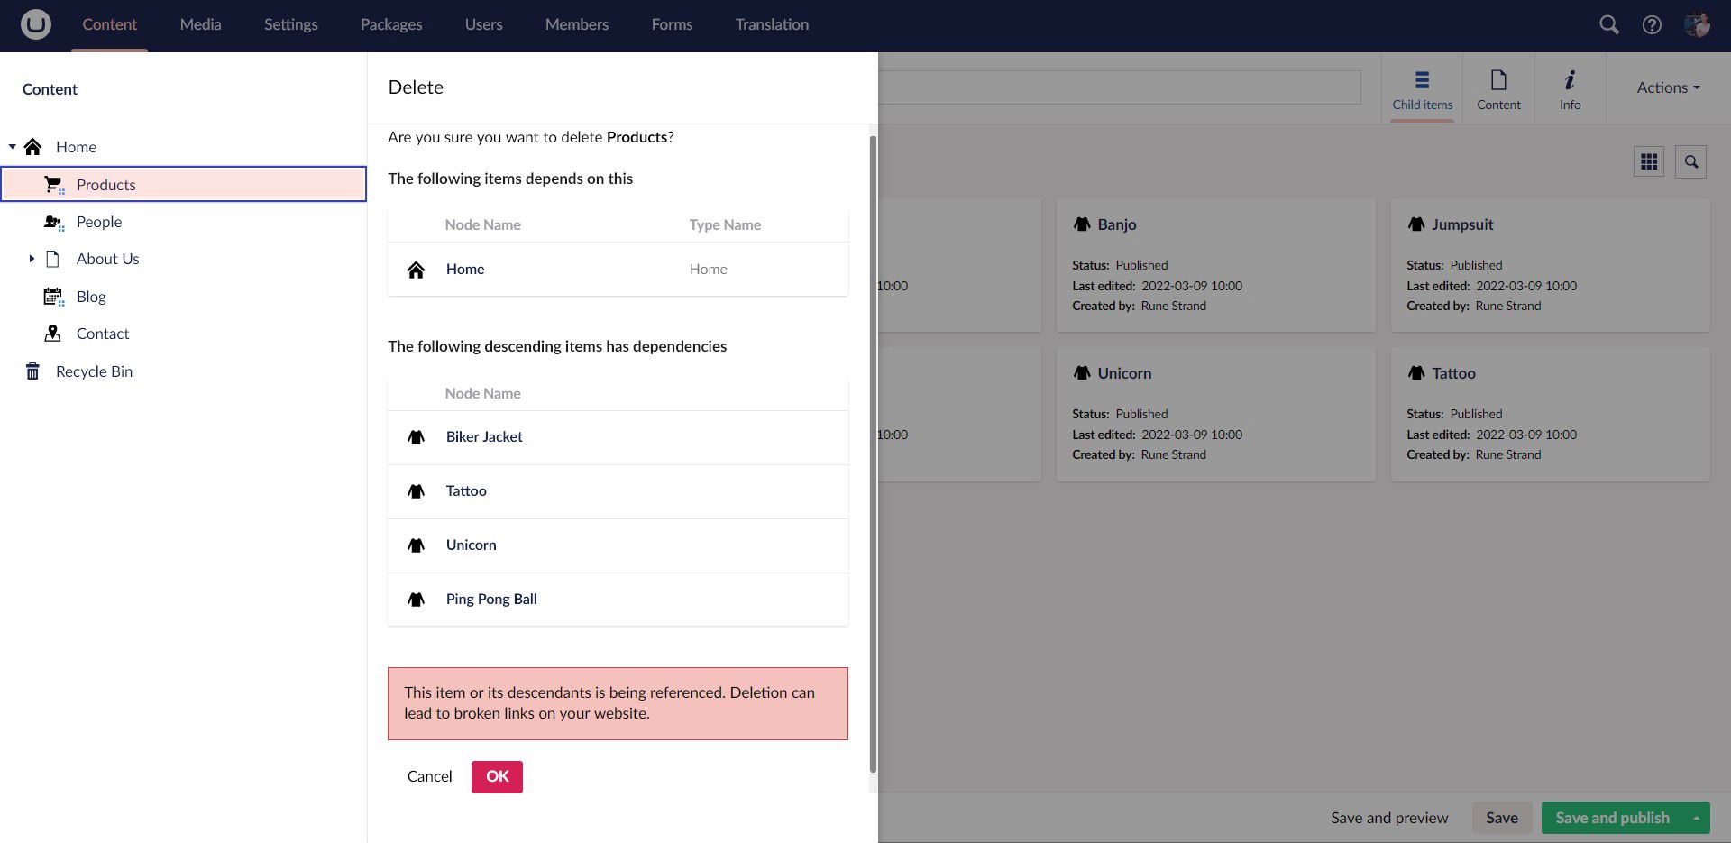The height and width of the screenshot is (843, 1731).
Task: Cancel the delete dialog
Action: pos(429,776)
